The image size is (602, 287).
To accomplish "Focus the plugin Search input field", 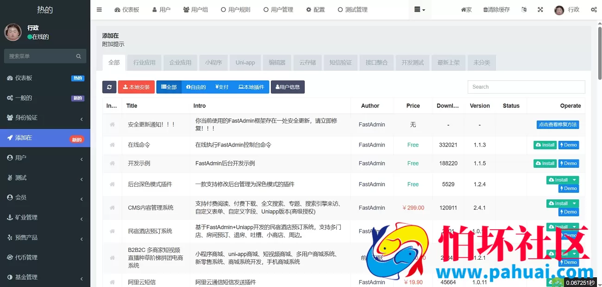I will coord(526,87).
